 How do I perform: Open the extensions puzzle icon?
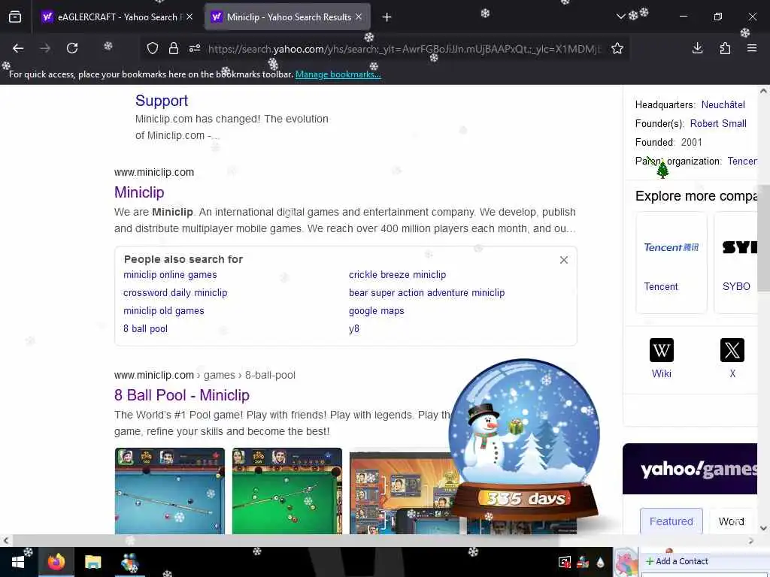pos(725,48)
